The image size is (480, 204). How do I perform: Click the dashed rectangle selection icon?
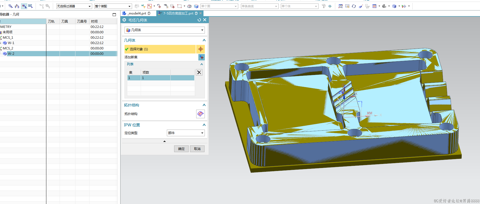tap(179, 6)
